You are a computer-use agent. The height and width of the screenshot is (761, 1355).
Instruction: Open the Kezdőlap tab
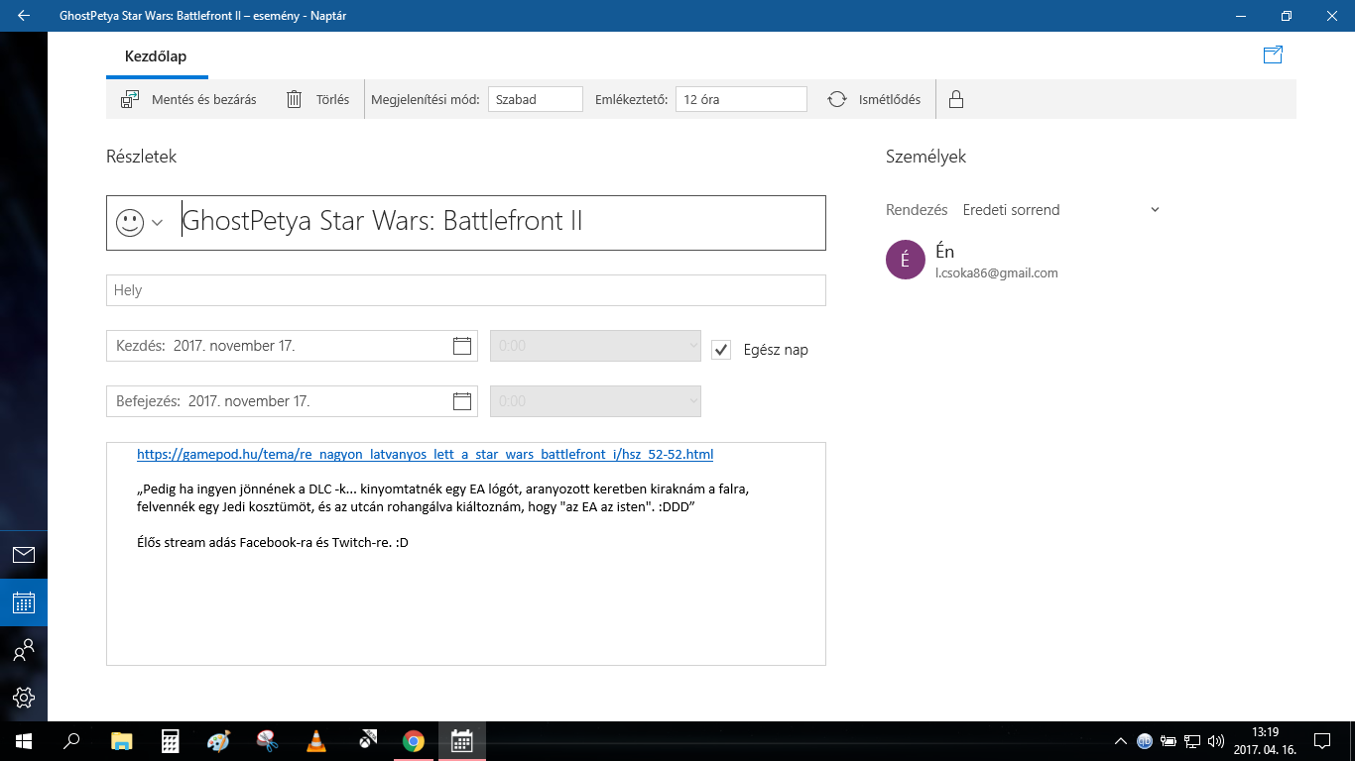tap(156, 56)
